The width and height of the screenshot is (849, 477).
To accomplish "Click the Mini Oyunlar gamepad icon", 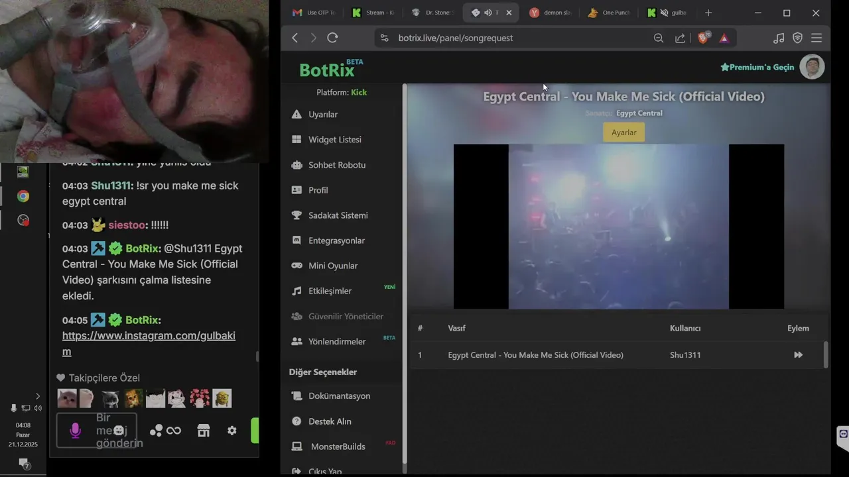I will coord(296,266).
